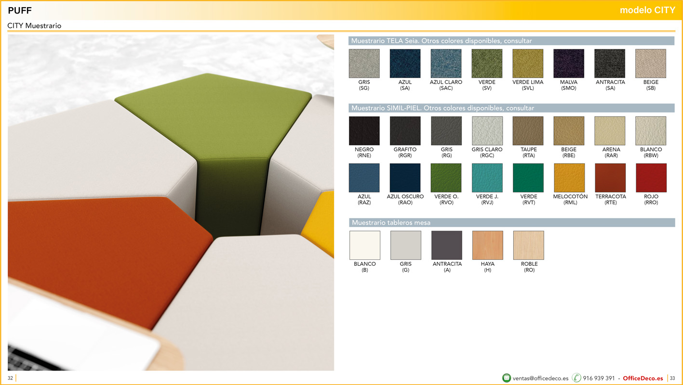683x385 pixels.
Task: Select the VERDE (SV) fabric swatch
Action: pyautogui.click(x=487, y=64)
